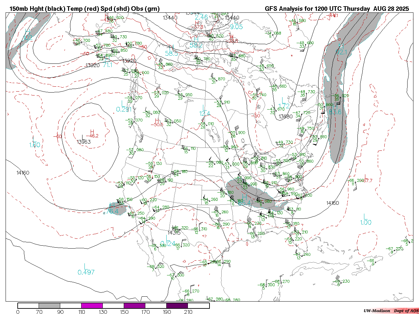This screenshot has height=314, width=419.
Task: Click the dark purple 190-210 legend block
Action: pos(177,305)
